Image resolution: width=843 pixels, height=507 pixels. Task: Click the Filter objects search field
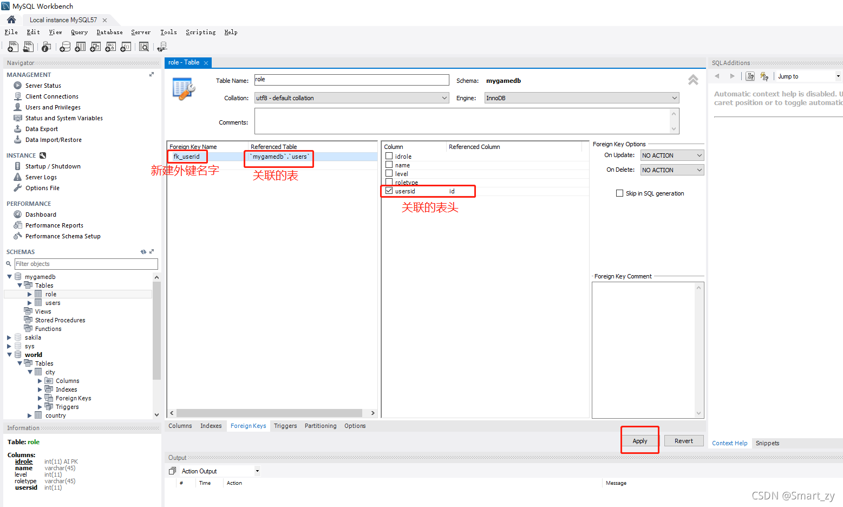[86, 264]
